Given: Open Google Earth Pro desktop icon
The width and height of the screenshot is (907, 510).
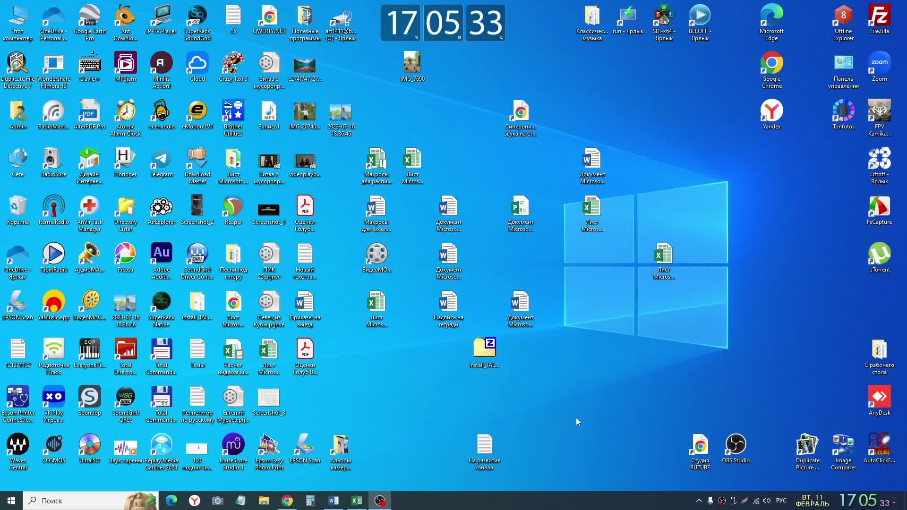Looking at the screenshot, I should 89,22.
